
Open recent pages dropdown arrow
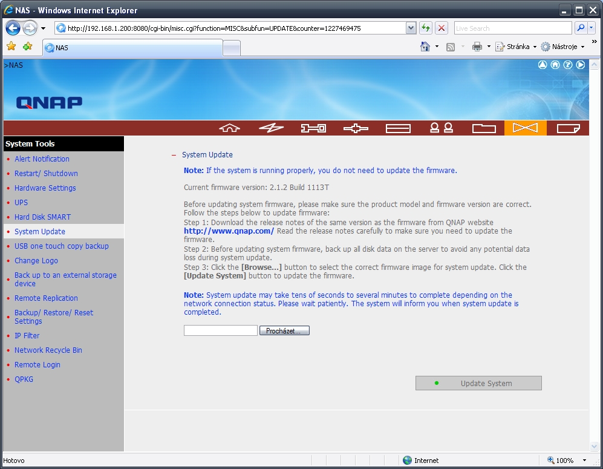coord(43,28)
